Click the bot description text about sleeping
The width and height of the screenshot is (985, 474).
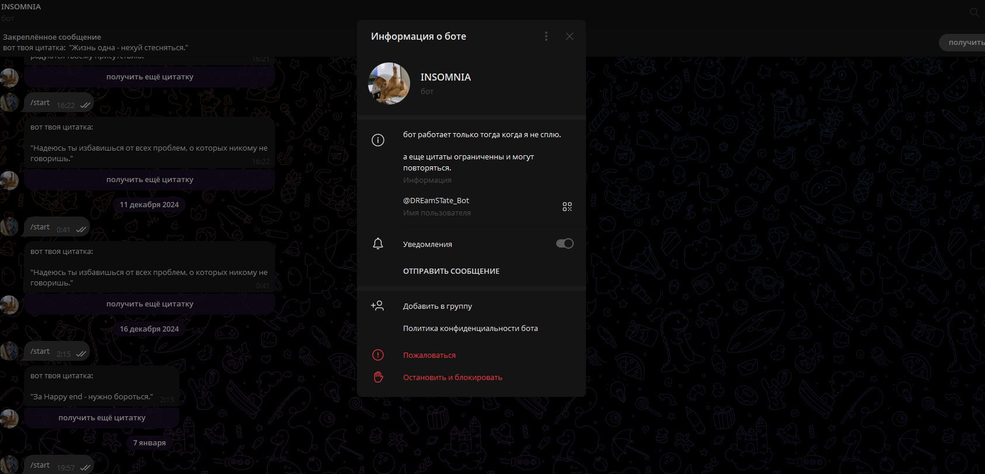pos(482,135)
